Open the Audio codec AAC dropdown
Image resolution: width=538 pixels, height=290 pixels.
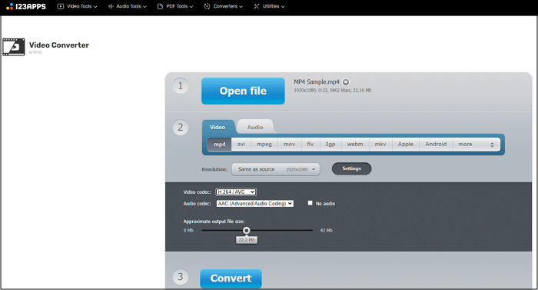pyautogui.click(x=254, y=203)
